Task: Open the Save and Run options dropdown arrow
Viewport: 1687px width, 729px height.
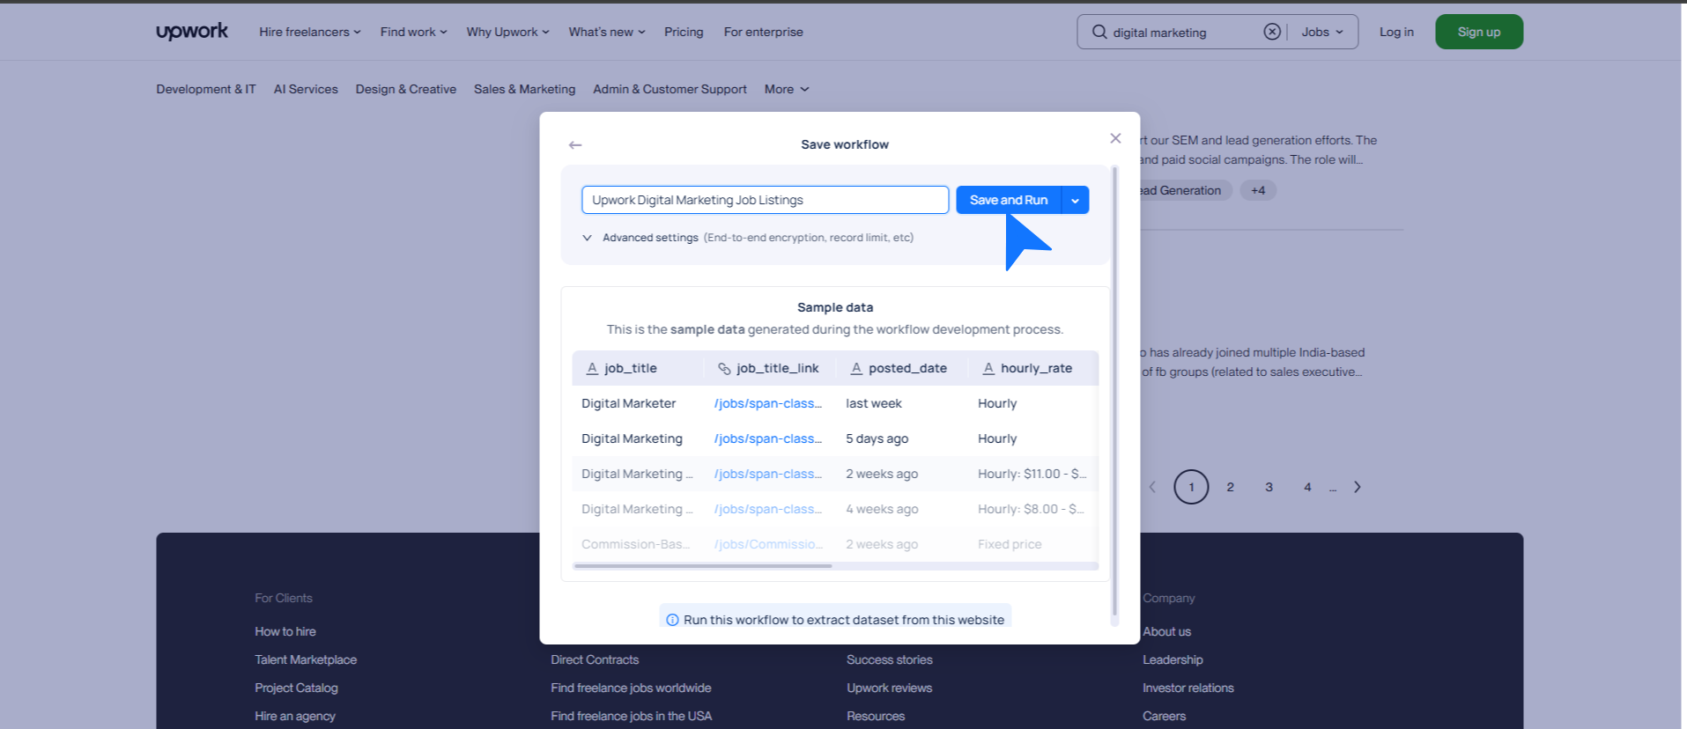Action: (1076, 201)
